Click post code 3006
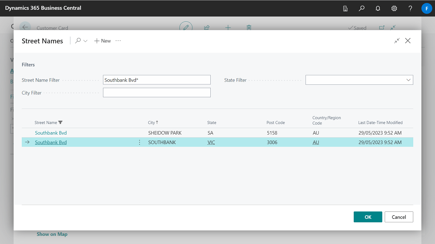The height and width of the screenshot is (244, 435). 272,142
